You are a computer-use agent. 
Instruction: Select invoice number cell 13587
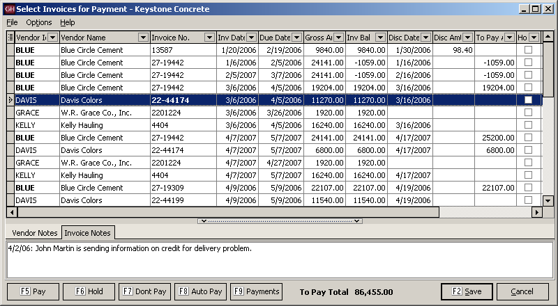183,50
